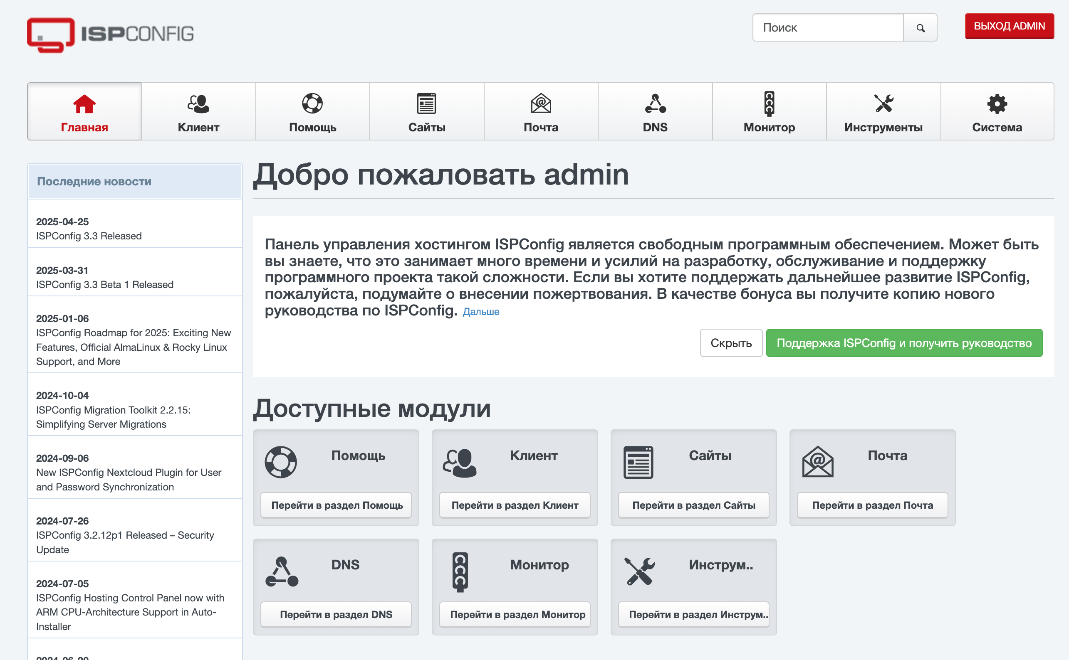Click the ISPConfig logo

110,35
